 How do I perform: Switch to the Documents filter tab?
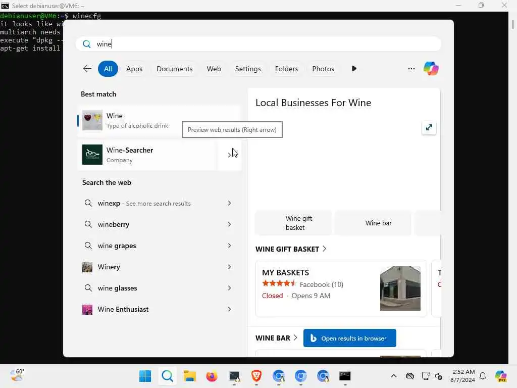coord(174,69)
